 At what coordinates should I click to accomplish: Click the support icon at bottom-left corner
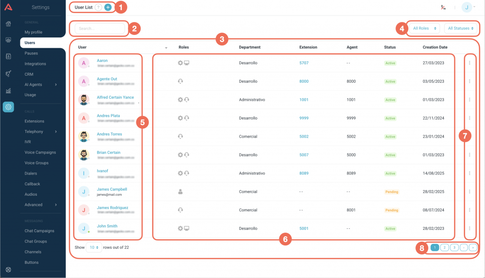pos(8,270)
